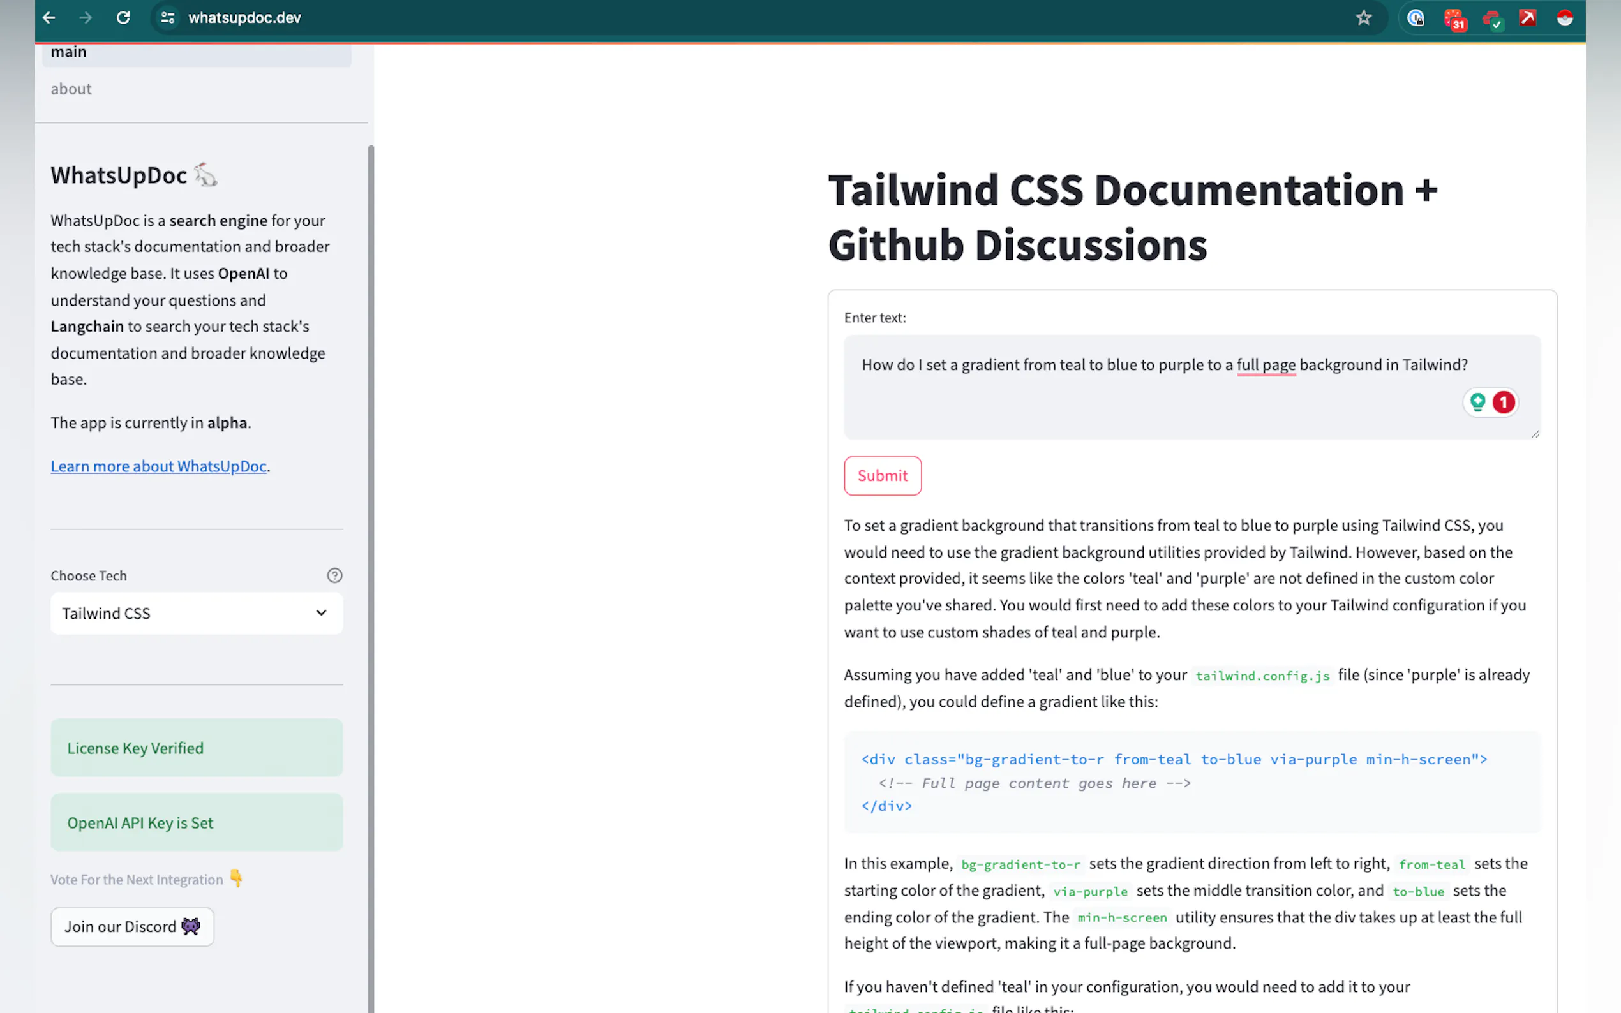Click the sidebar vertical scrollbar

[x=371, y=536]
